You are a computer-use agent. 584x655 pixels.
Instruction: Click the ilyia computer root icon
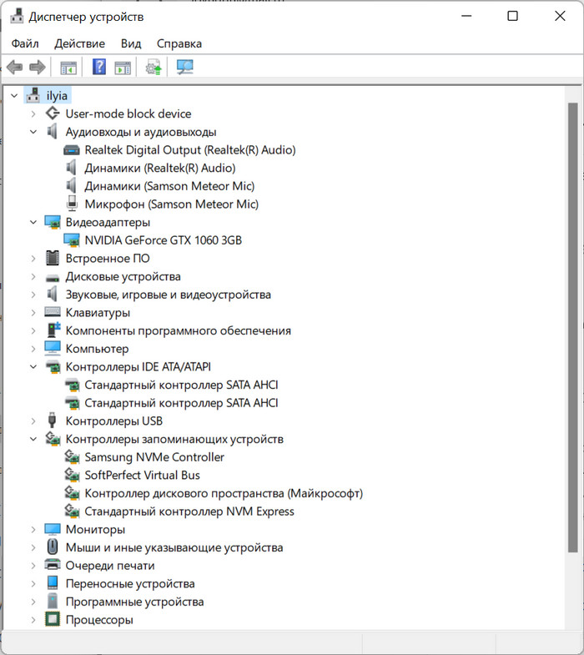[x=33, y=95]
